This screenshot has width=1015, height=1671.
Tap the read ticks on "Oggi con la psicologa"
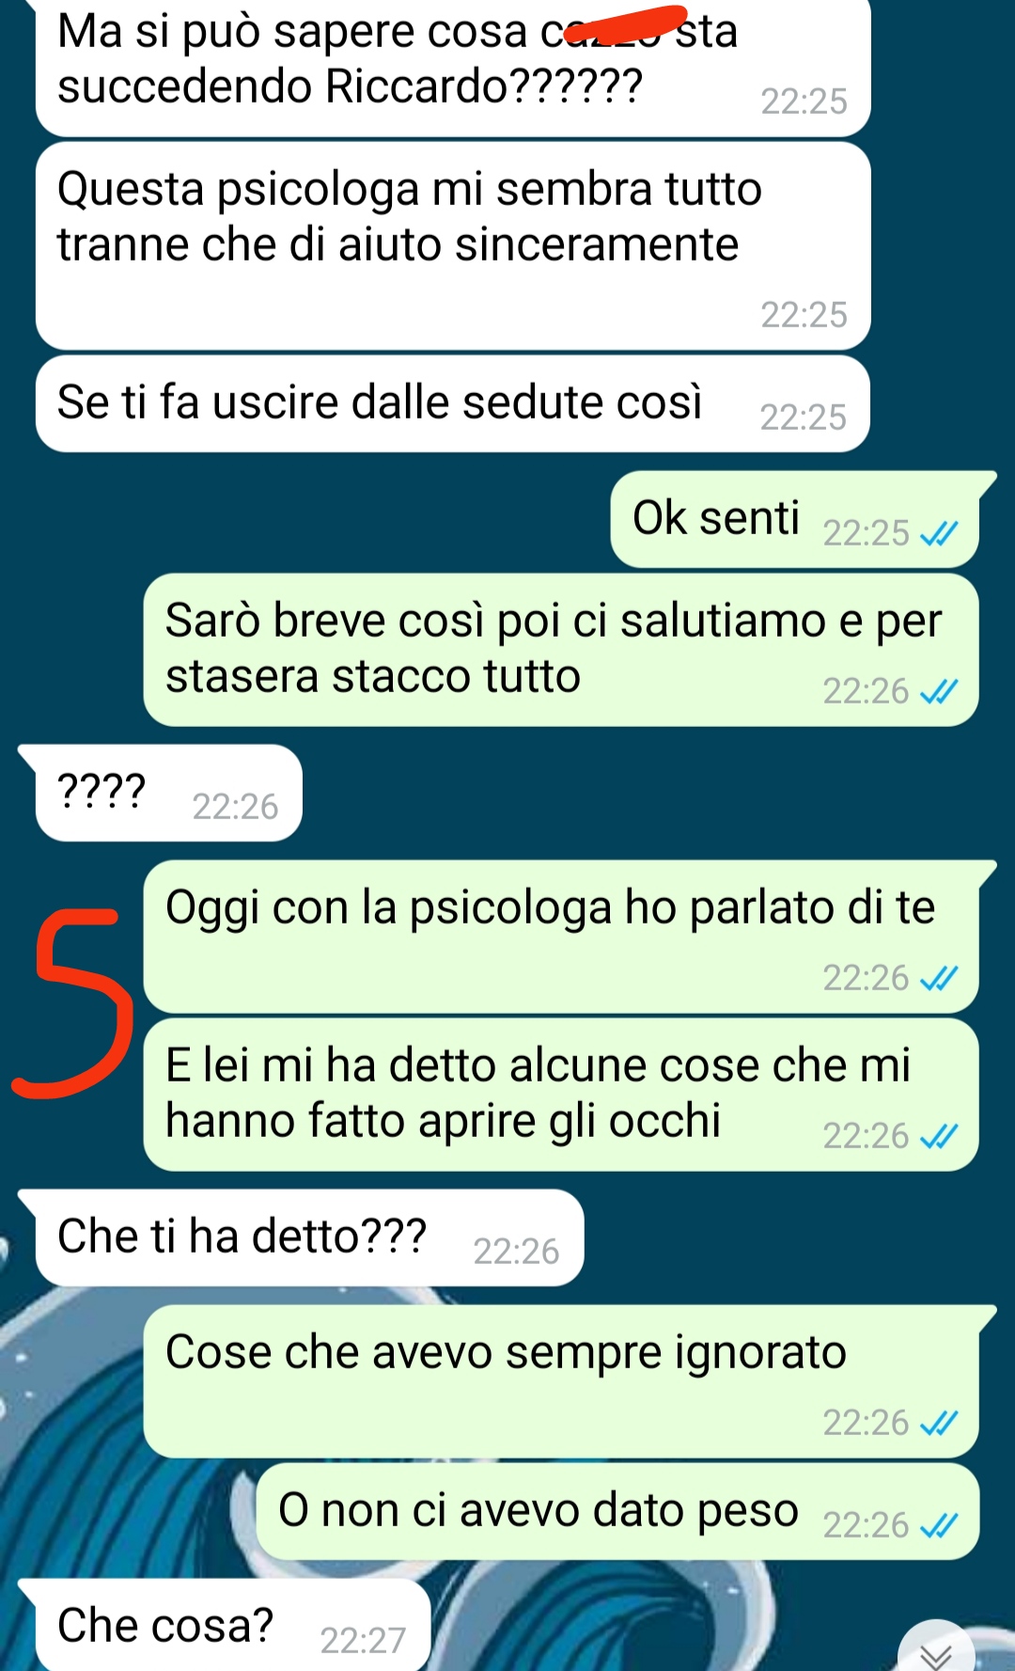click(939, 979)
